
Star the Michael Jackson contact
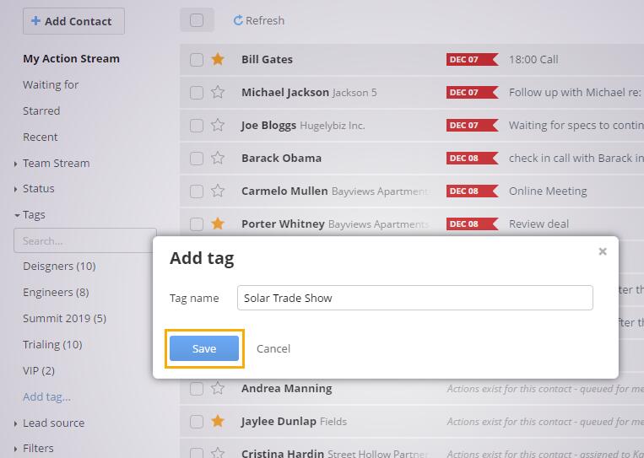[218, 92]
